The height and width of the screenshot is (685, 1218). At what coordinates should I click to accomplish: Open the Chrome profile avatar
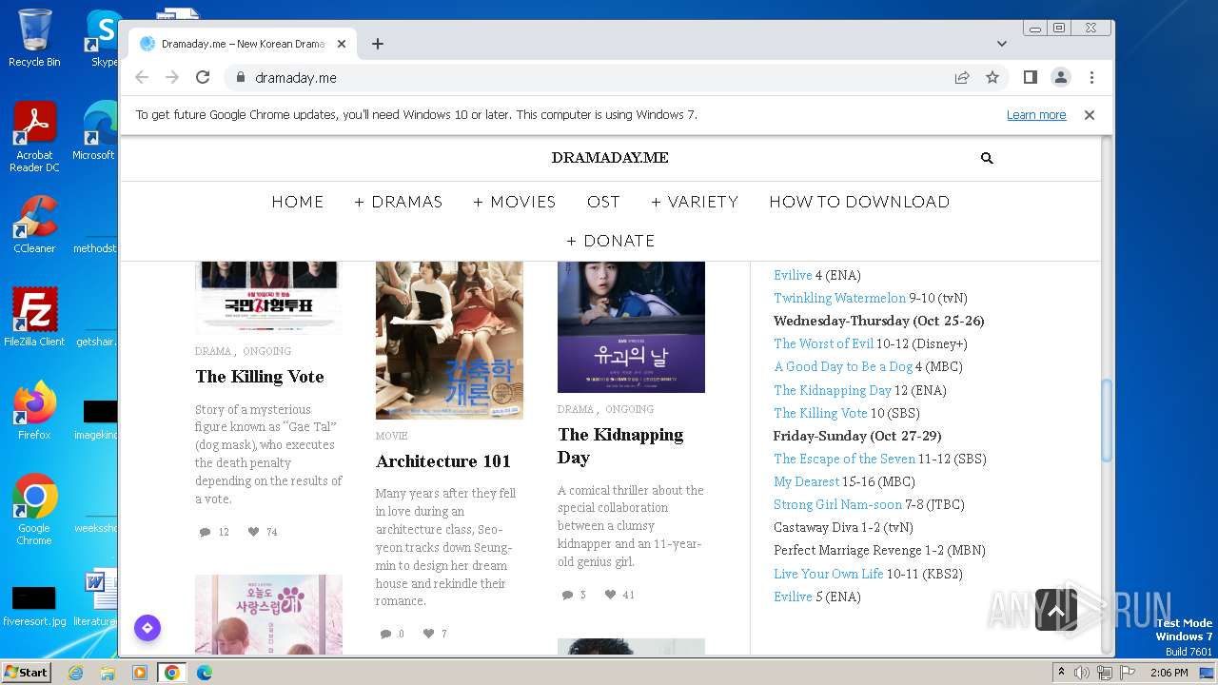(x=1060, y=77)
